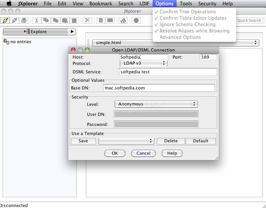Screen dimensions: 266x208
Task: Click the DSML Service text field
Action: coord(168,72)
